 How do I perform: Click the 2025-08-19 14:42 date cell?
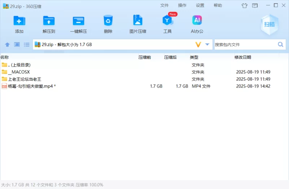253,86
